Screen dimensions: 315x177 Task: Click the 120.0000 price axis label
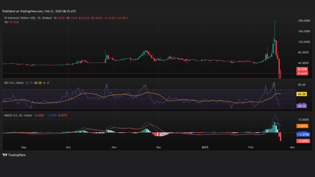point(304,42)
